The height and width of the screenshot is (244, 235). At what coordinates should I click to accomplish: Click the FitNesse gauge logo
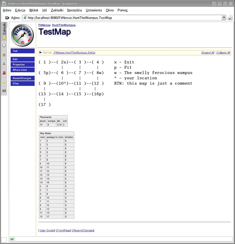22,34
